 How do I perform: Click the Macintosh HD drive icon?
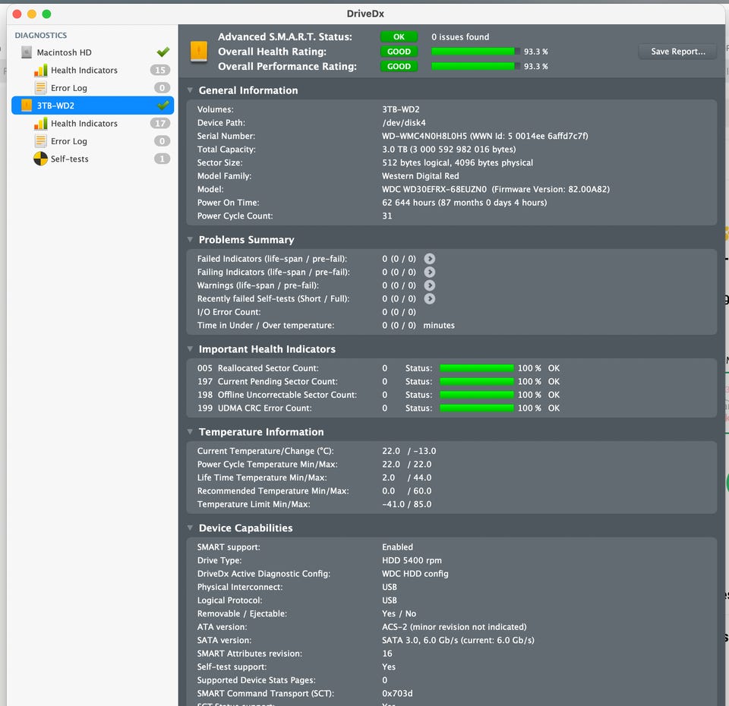pos(27,52)
